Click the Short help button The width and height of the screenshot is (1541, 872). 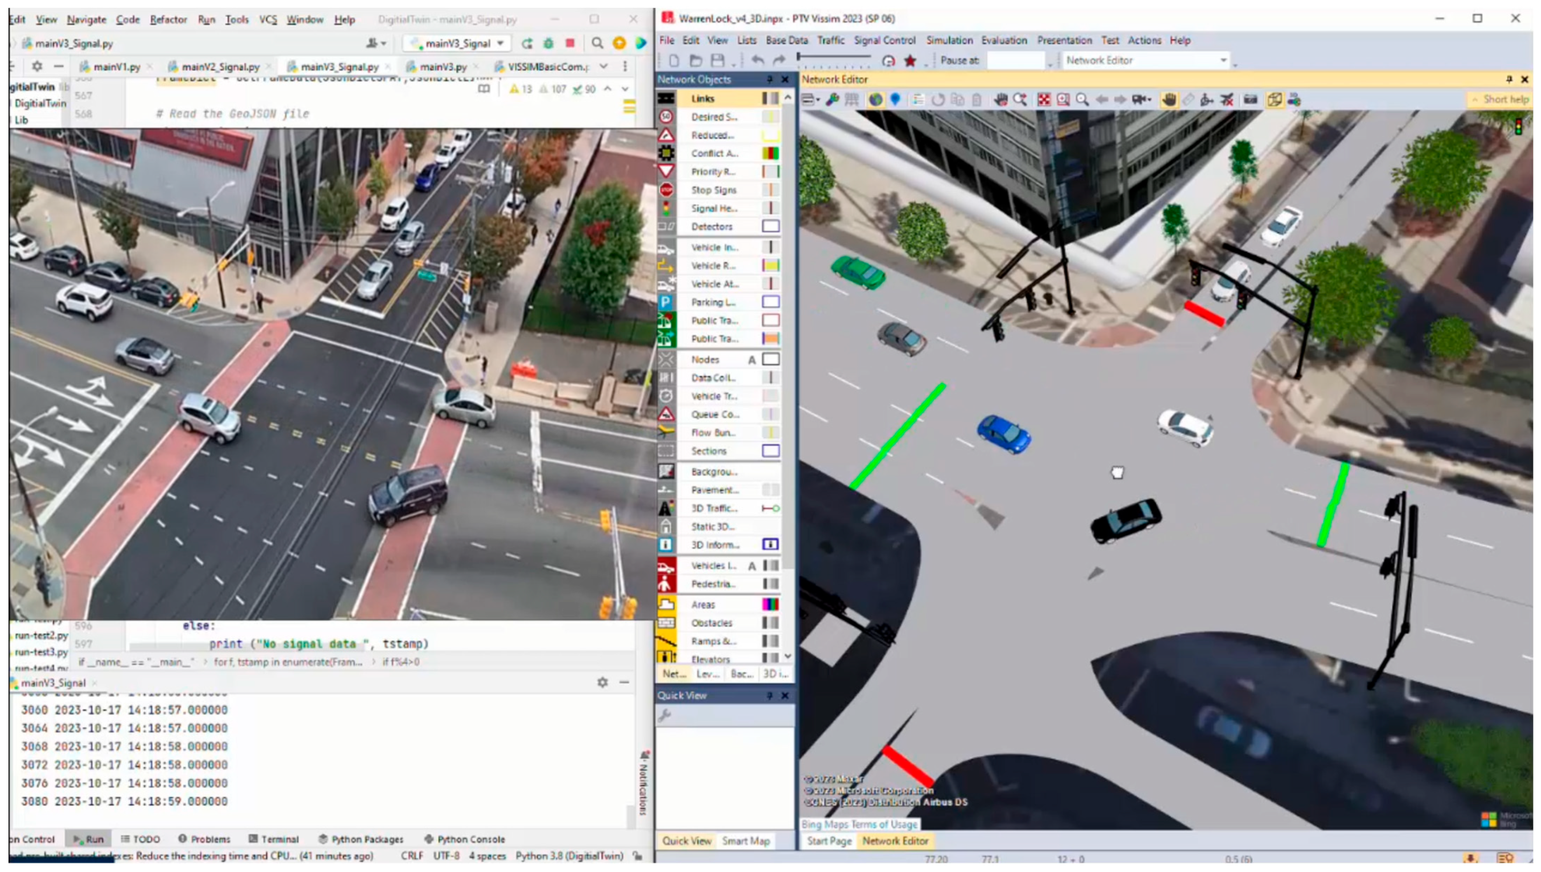coord(1500,99)
